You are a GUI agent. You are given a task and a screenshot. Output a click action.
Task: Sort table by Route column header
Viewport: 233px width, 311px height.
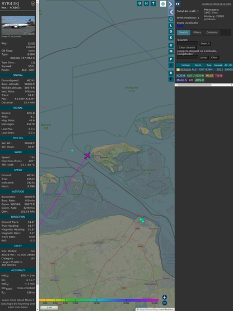click(198, 65)
